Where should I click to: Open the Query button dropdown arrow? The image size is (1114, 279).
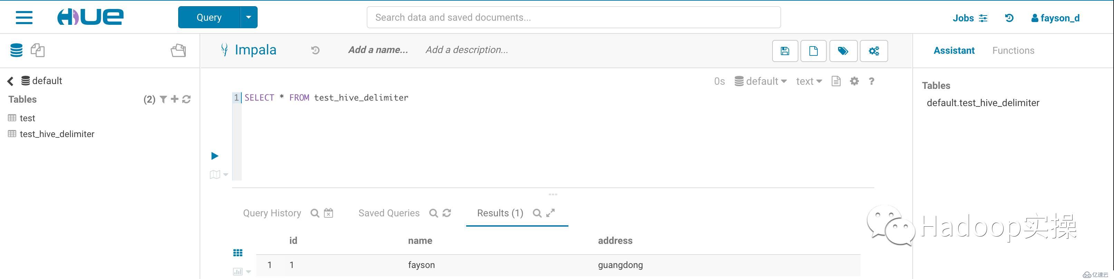tap(249, 17)
